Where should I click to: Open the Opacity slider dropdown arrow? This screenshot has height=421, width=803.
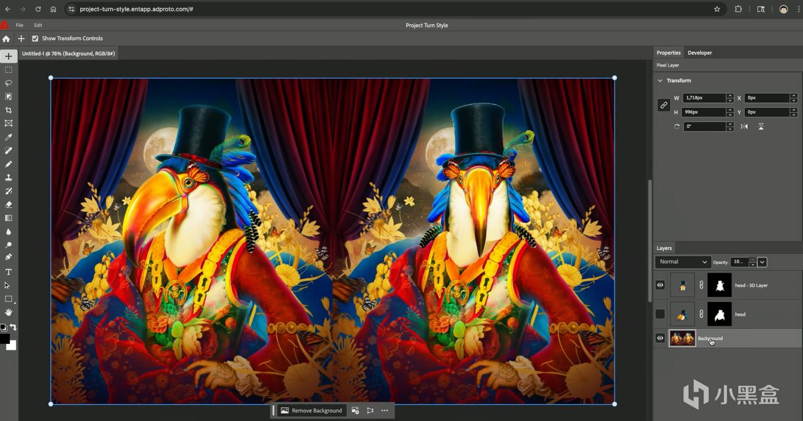[762, 262]
